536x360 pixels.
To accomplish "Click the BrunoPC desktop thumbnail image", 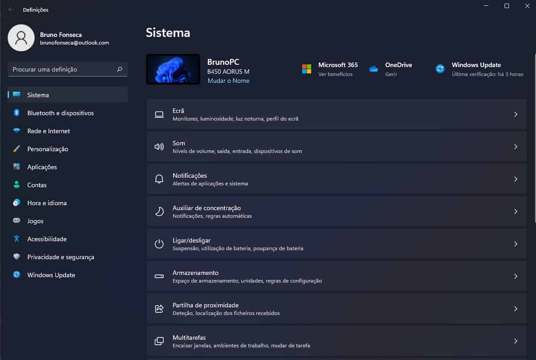I will (x=173, y=69).
